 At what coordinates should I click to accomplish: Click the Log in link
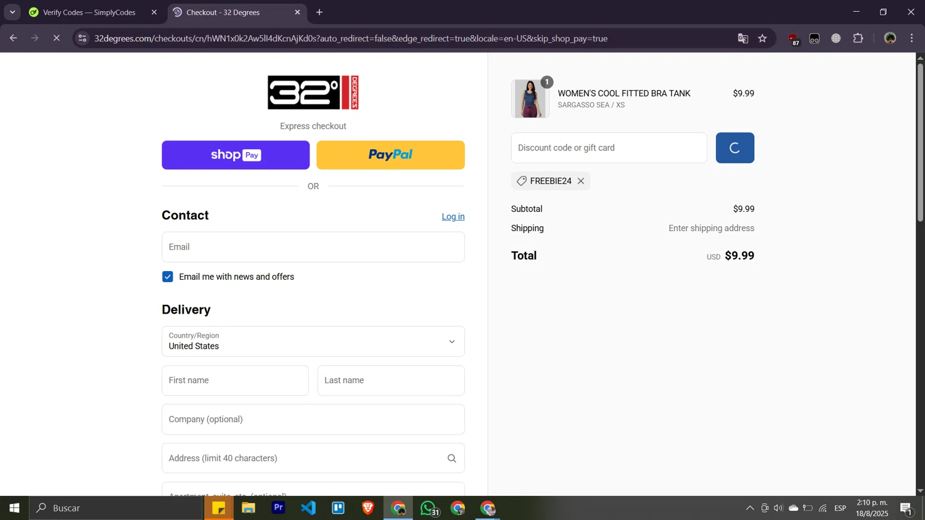tap(453, 217)
